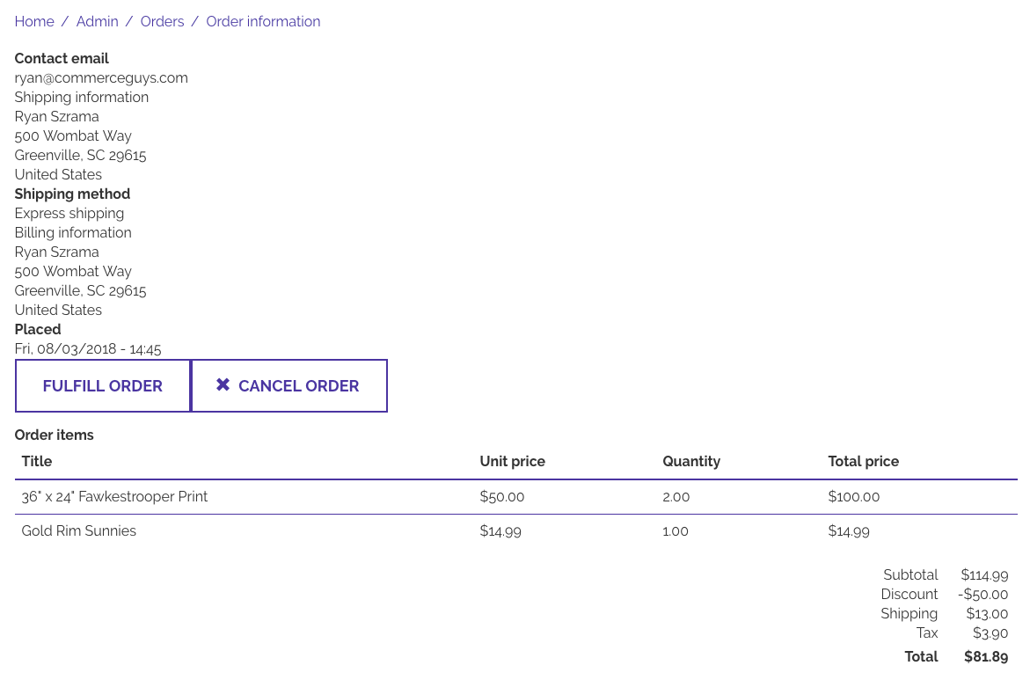
Task: Click the Tax amount $3.90
Action: tap(990, 632)
